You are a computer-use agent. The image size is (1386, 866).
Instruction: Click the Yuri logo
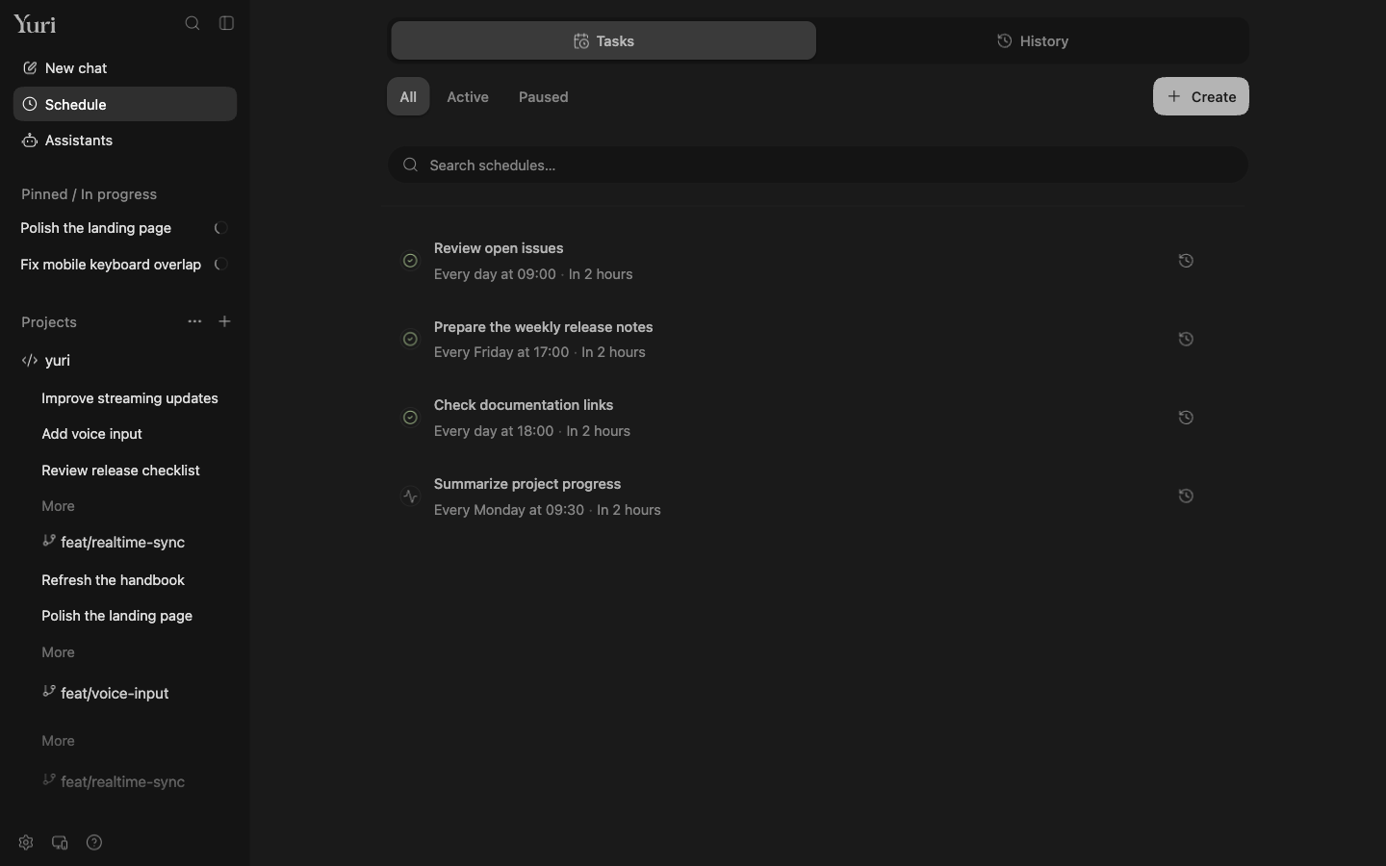pos(35,24)
